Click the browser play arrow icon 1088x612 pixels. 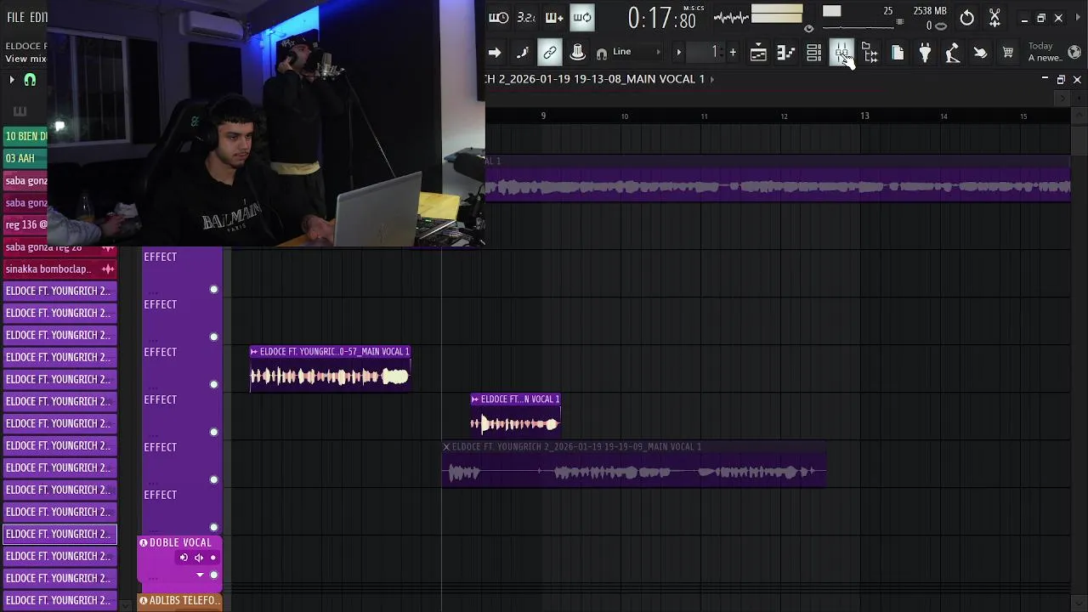point(12,80)
